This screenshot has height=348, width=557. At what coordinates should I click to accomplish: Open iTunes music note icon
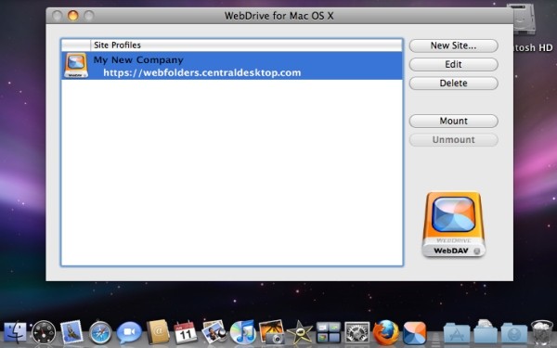point(243,331)
